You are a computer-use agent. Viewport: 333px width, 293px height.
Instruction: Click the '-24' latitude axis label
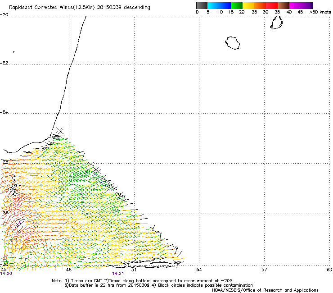tap(4, 112)
